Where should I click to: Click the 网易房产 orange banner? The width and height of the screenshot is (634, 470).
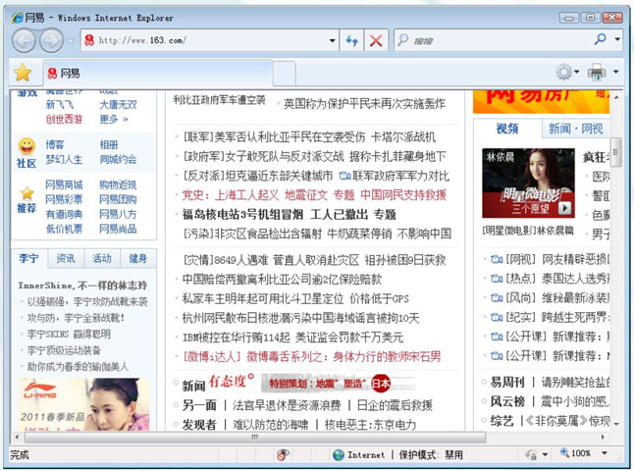tap(541, 101)
